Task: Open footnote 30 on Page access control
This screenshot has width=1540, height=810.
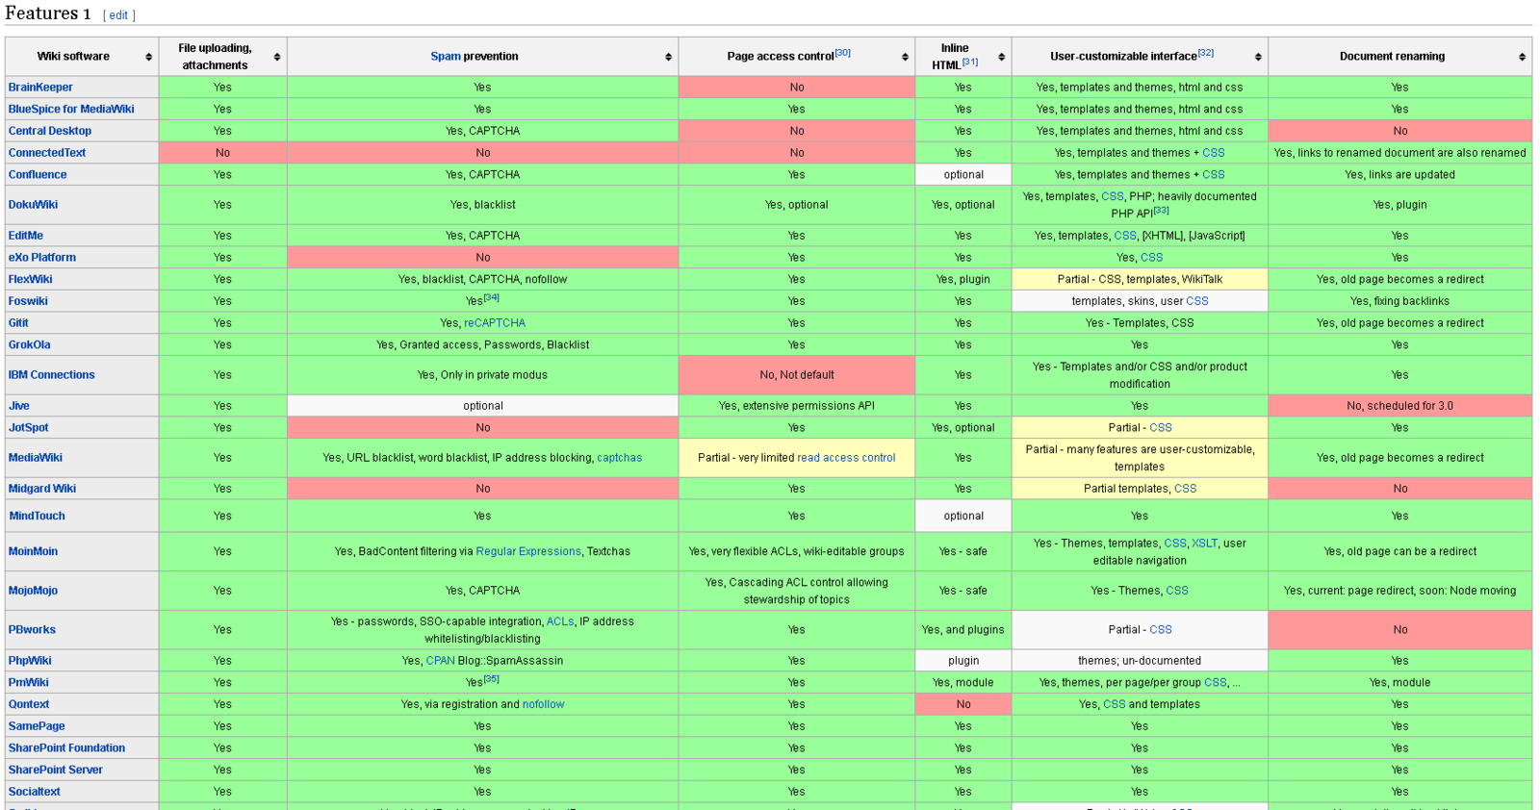Action: (842, 53)
